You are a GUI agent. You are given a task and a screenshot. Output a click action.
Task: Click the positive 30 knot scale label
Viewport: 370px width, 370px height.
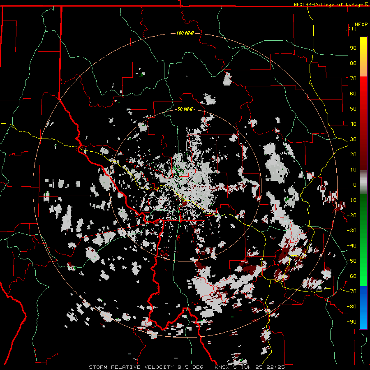(353, 139)
